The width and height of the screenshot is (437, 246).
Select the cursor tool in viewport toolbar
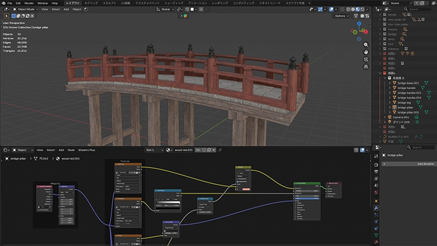click(x=6, y=16)
